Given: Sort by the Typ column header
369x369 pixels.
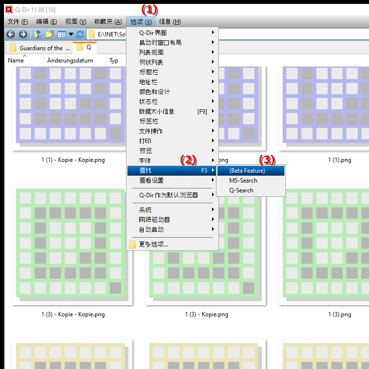Looking at the screenshot, I should click(114, 61).
